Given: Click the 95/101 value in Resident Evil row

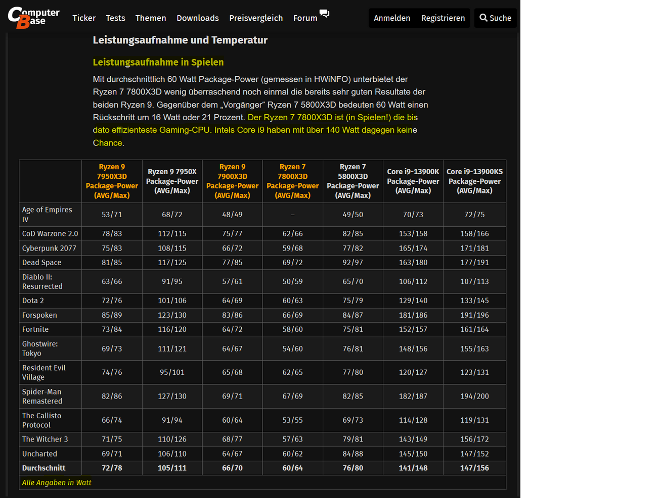Looking at the screenshot, I should click(x=172, y=372).
